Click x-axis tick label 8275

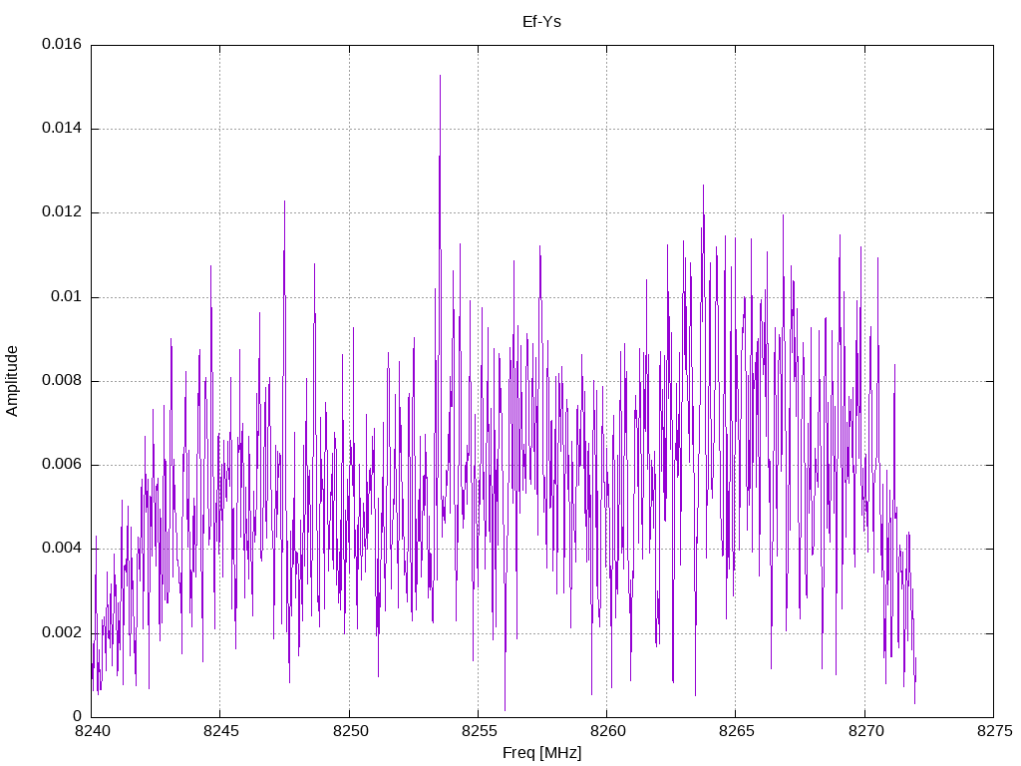point(994,731)
